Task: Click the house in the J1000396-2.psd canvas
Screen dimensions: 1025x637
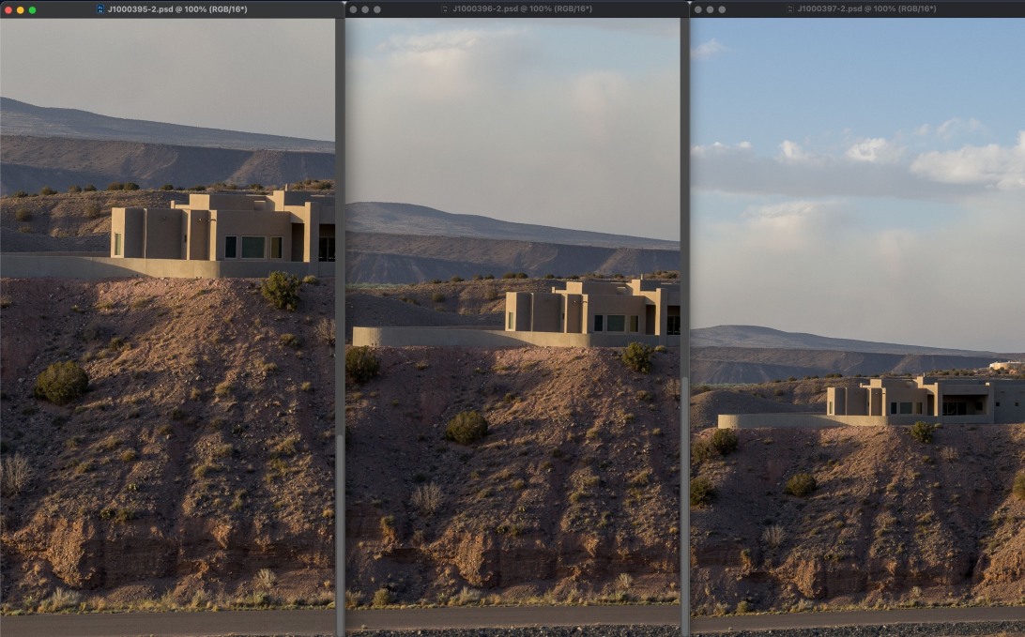Action: click(x=591, y=310)
